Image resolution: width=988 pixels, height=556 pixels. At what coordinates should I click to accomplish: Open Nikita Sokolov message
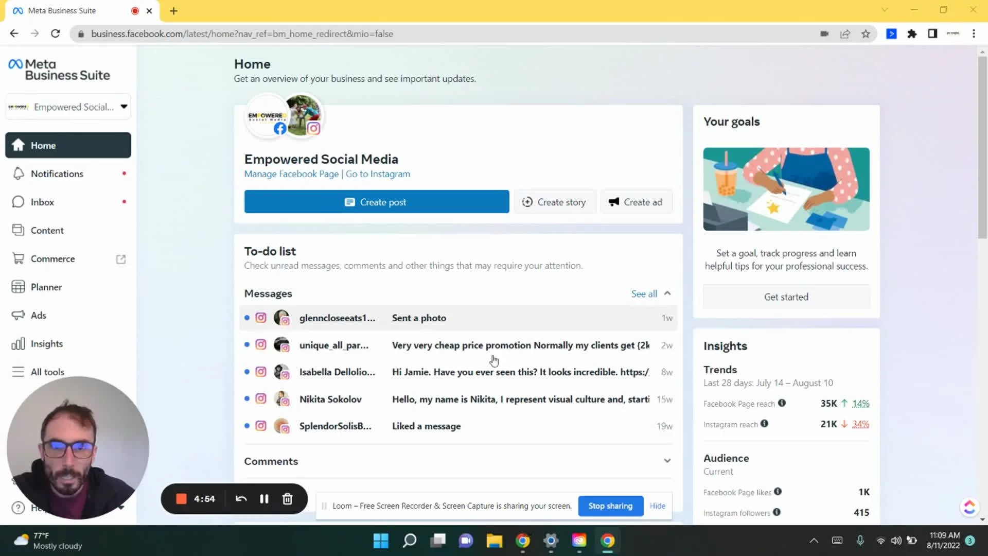coord(458,399)
